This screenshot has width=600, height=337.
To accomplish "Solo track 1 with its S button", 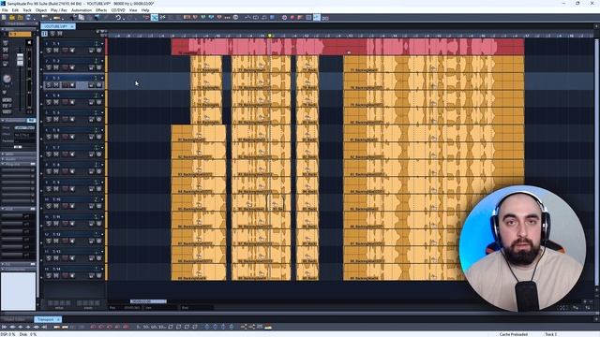I will coord(49,51).
